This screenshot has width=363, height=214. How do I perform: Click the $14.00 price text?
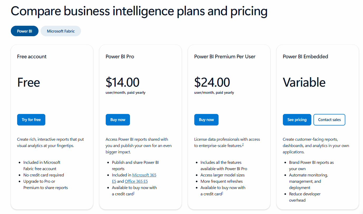tap(122, 82)
